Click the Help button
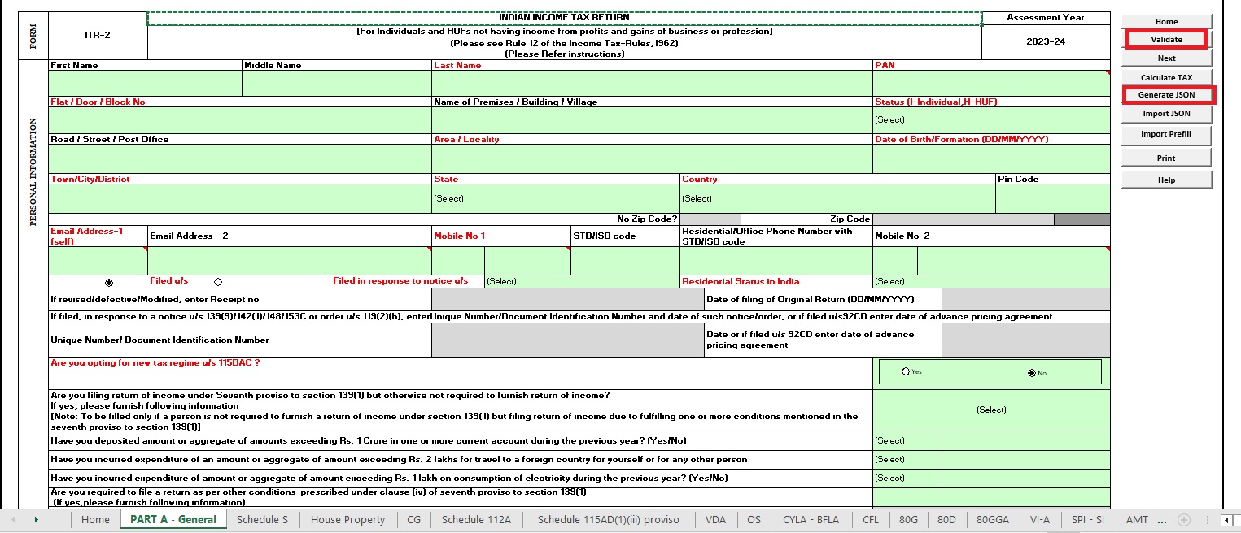 pos(1166,179)
